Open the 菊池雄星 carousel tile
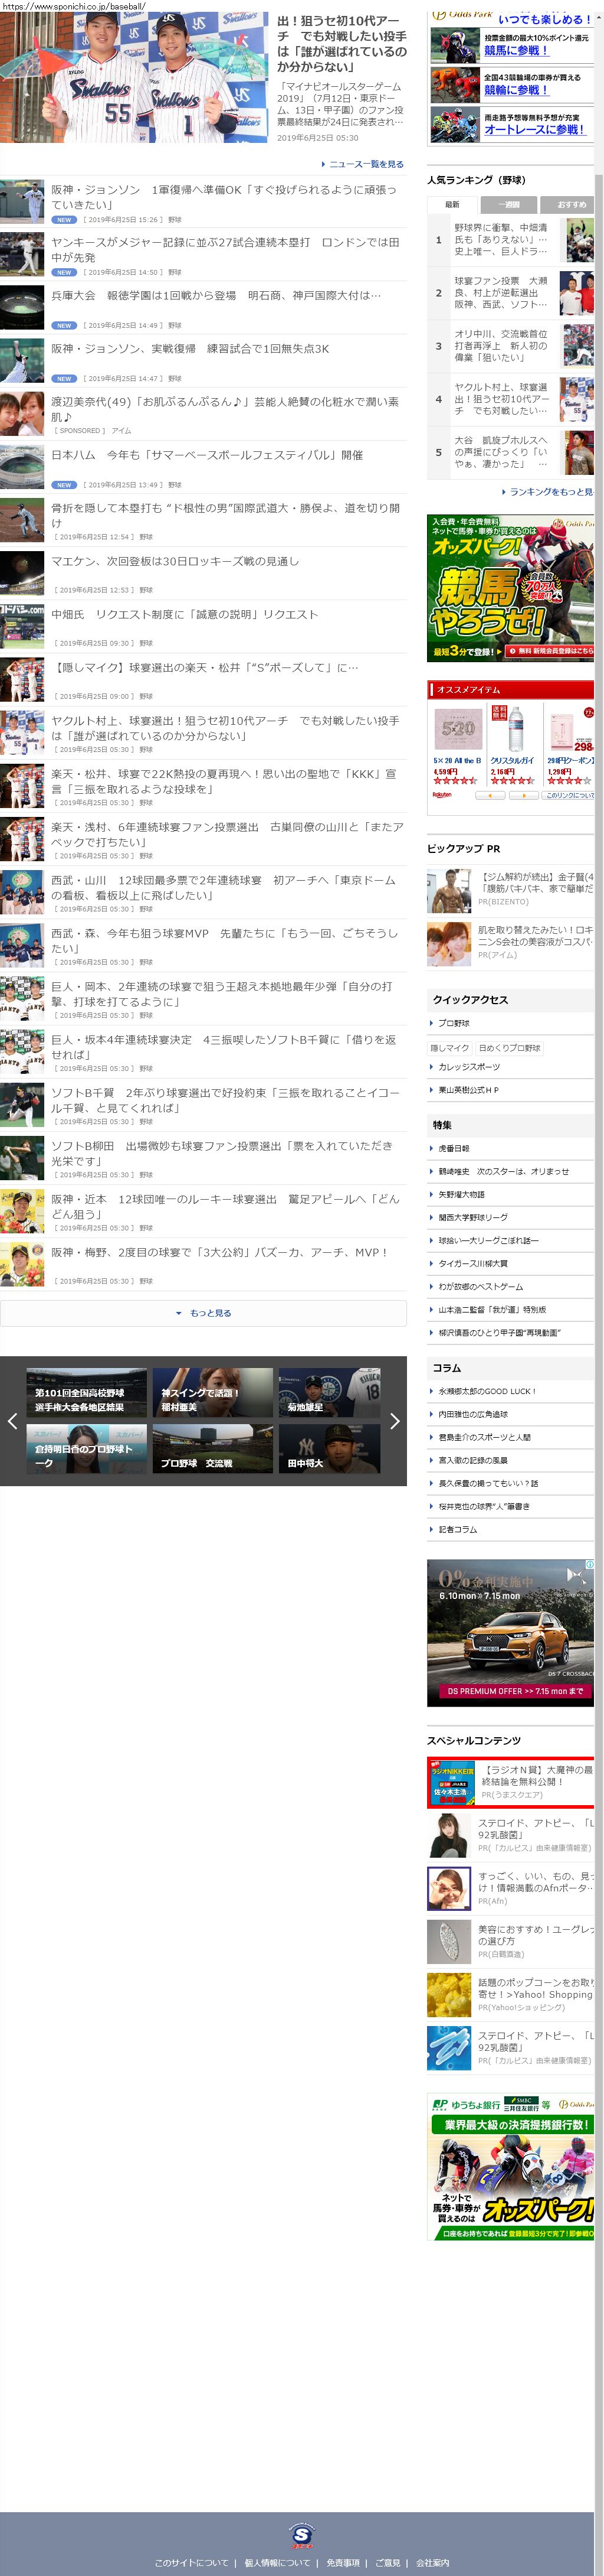 click(330, 1392)
